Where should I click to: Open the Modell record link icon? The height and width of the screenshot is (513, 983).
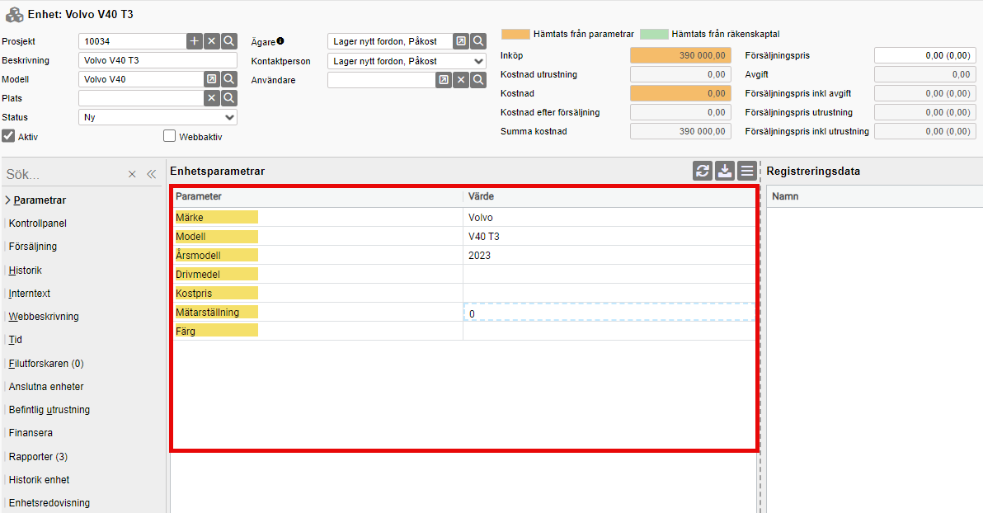(x=212, y=79)
